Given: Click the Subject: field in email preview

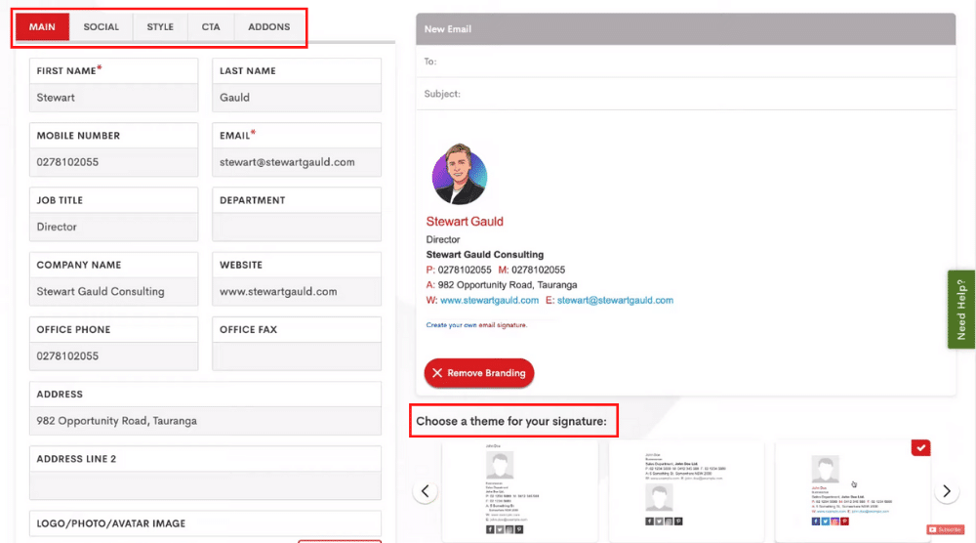Looking at the screenshot, I should (x=686, y=94).
